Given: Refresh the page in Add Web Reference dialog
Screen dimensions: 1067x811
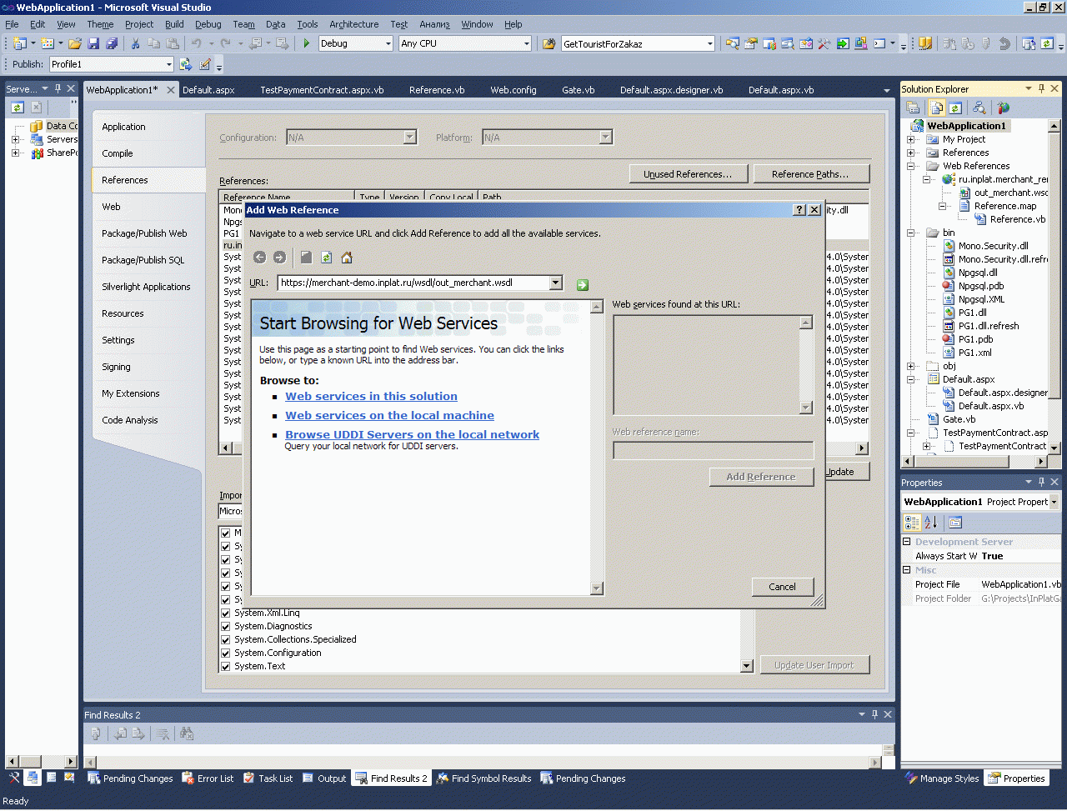Looking at the screenshot, I should 326,258.
